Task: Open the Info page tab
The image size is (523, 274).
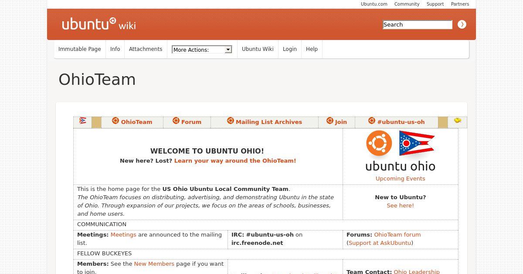Action: pos(115,49)
